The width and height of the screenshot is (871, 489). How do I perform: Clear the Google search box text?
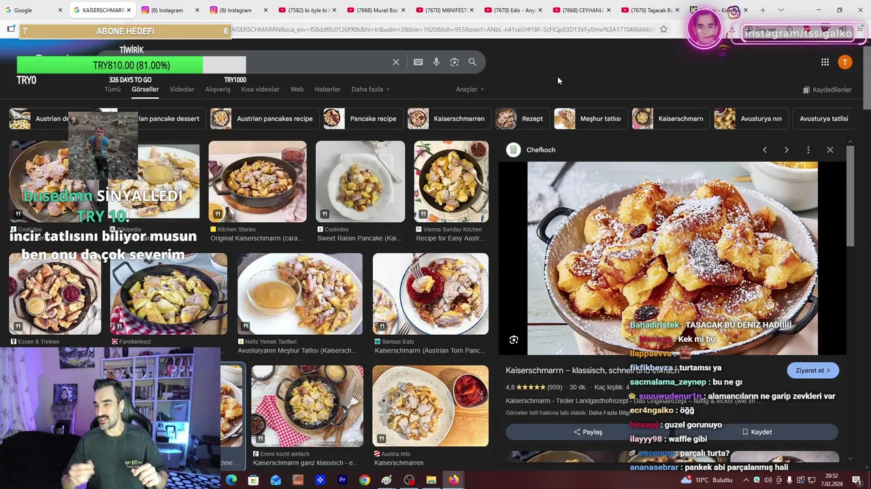(x=396, y=62)
